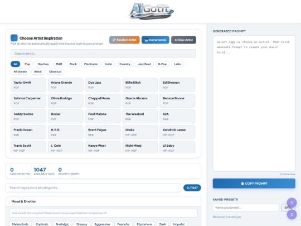The width and height of the screenshot is (301, 226).
Task: Click the Name your preset field
Action: coord(246,208)
